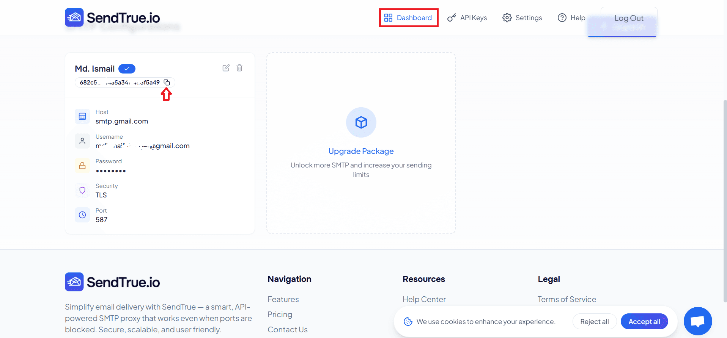Viewport: 727px width, 338px height.
Task: Click the Md. Ismail name heading
Action: tap(94, 69)
